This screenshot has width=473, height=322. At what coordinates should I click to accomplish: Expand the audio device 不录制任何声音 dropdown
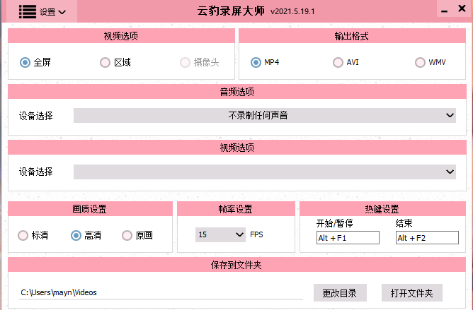click(x=265, y=115)
